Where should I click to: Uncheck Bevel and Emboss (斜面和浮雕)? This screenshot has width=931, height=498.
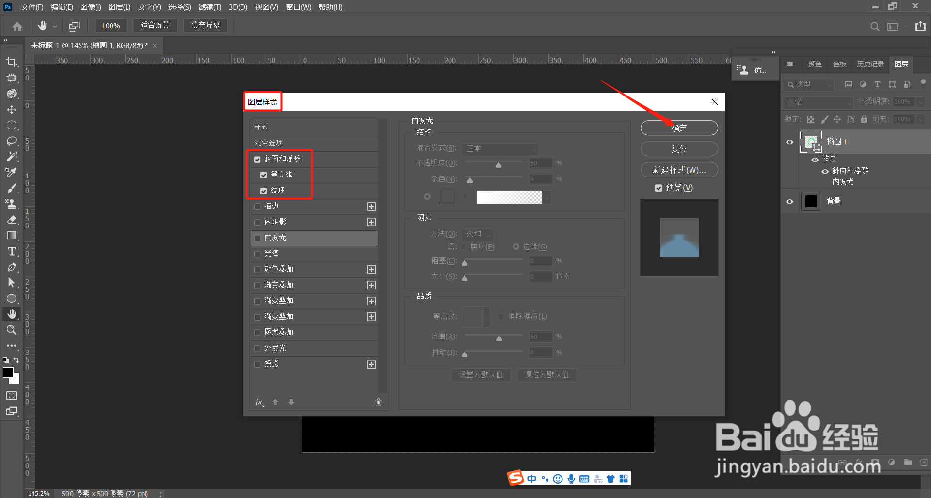[x=257, y=159]
